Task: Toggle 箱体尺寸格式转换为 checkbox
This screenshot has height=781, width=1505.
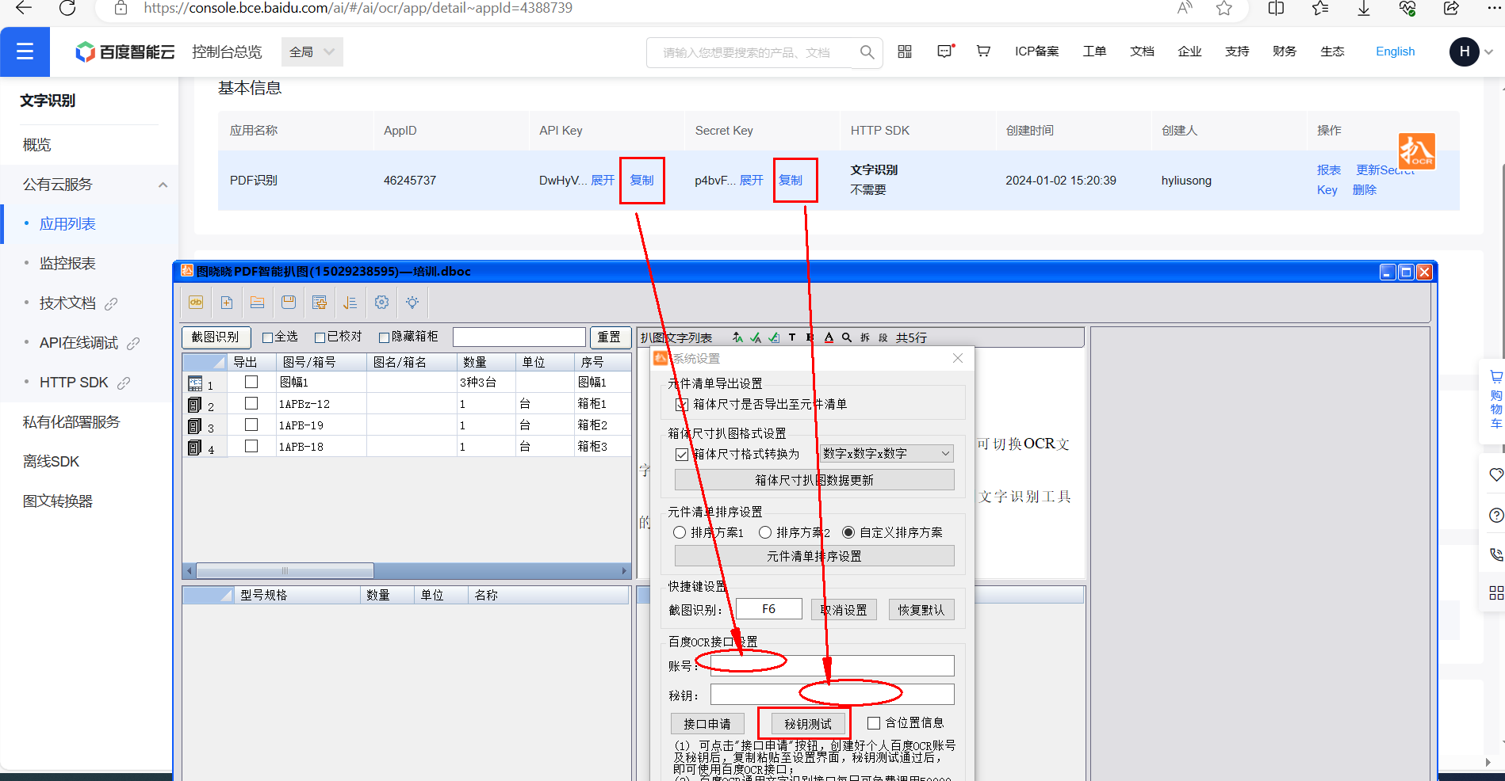Action: pyautogui.click(x=681, y=455)
